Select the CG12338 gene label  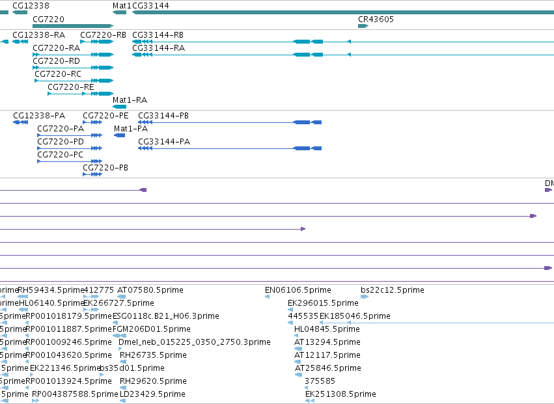[31, 6]
